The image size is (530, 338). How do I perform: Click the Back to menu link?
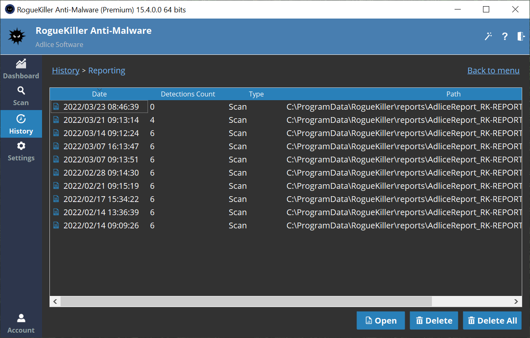pos(493,70)
